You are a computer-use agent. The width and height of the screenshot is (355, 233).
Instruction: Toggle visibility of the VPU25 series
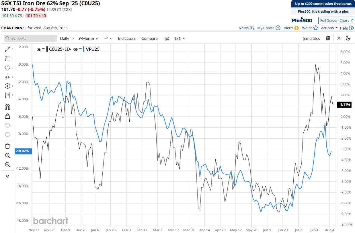[76, 49]
